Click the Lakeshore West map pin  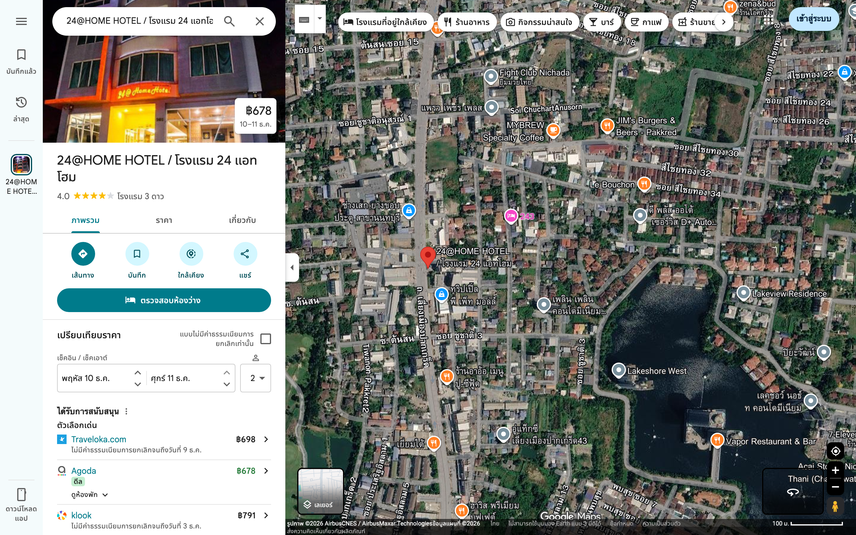tap(619, 370)
